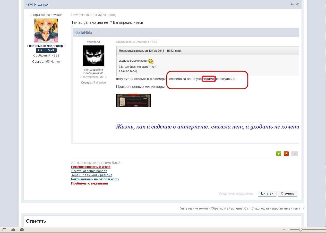
Task: Click GM-Kseniya's avatar image
Action: pos(46,30)
